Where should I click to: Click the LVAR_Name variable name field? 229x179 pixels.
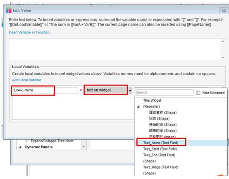click(45, 90)
